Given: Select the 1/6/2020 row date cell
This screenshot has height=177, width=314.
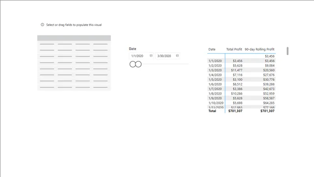Looking at the screenshot, I should [215, 84].
